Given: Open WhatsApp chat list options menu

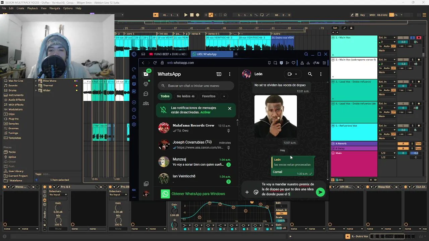Looking at the screenshot, I should tap(230, 74).
